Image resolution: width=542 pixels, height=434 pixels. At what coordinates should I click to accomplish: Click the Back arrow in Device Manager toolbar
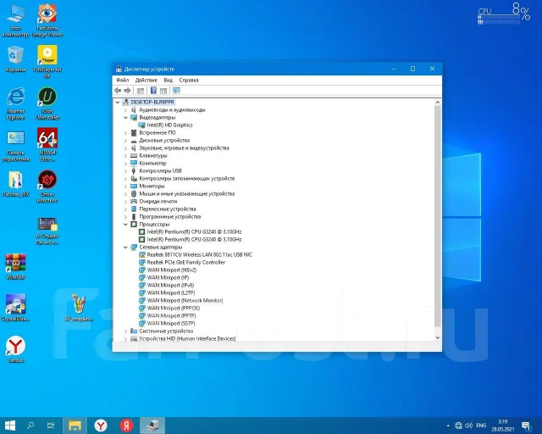118,91
